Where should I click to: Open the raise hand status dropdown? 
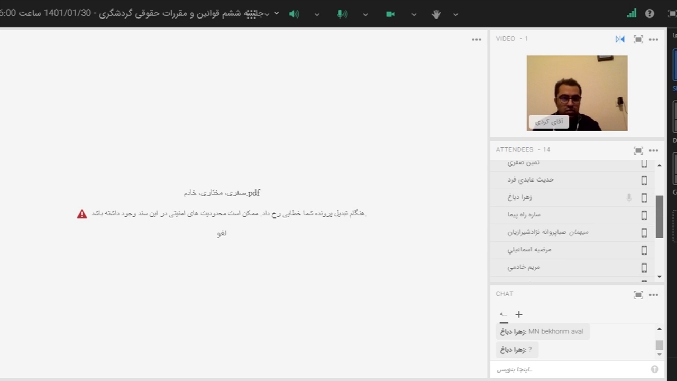[x=455, y=14]
